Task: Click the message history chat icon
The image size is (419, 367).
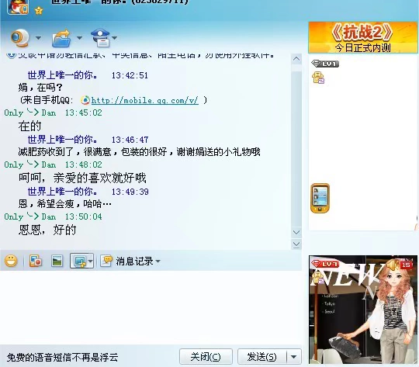Action: click(x=106, y=261)
